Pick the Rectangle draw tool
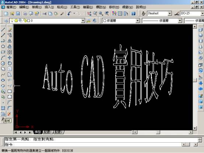This screenshot has height=153, width=204. click(3, 52)
